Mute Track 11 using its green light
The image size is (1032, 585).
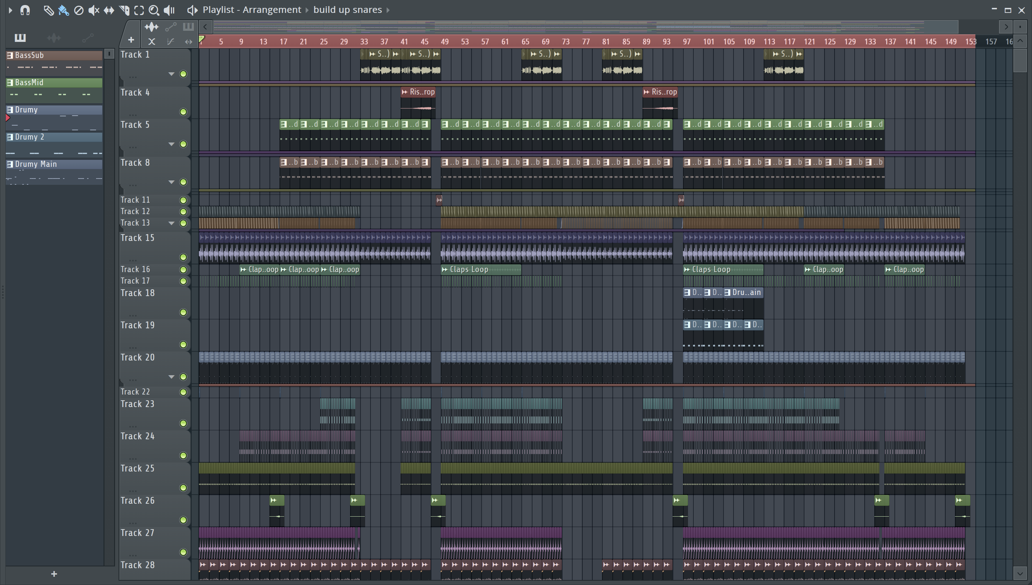(183, 200)
